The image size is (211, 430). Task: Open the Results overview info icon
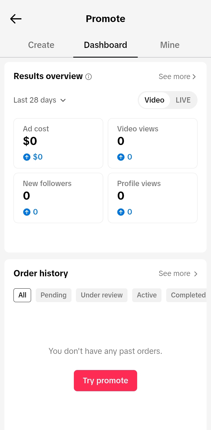(89, 77)
